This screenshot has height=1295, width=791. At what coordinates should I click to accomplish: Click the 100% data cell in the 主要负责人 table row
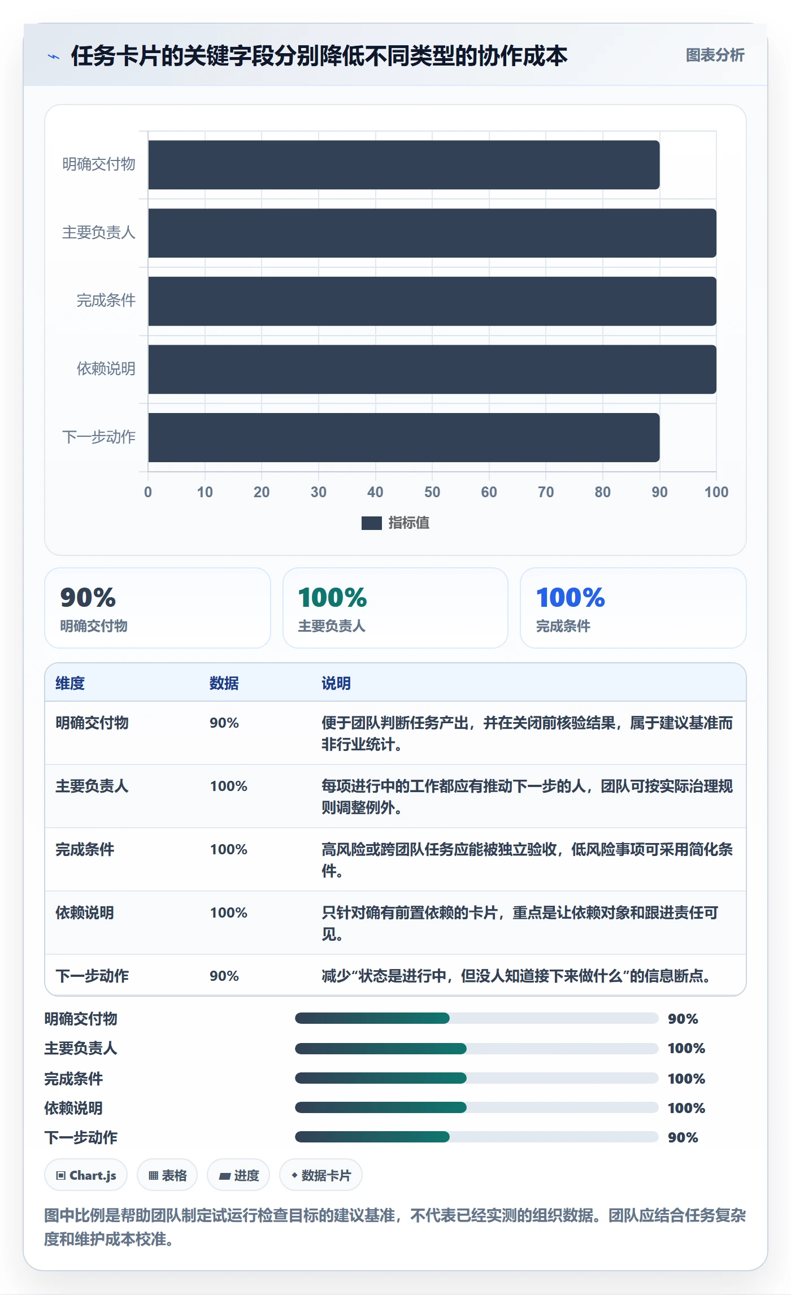228,786
